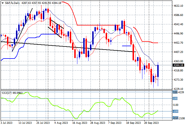This screenshot has width=185, height=126.
Task: Click the 100 level marker on CCI scale
Action: [175, 98]
